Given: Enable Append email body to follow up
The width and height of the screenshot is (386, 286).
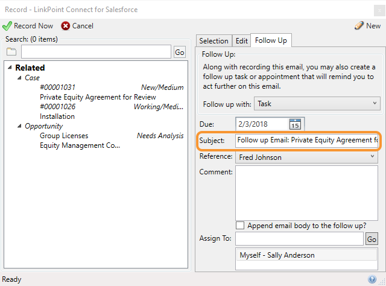Looking at the screenshot, I should pos(241,226).
